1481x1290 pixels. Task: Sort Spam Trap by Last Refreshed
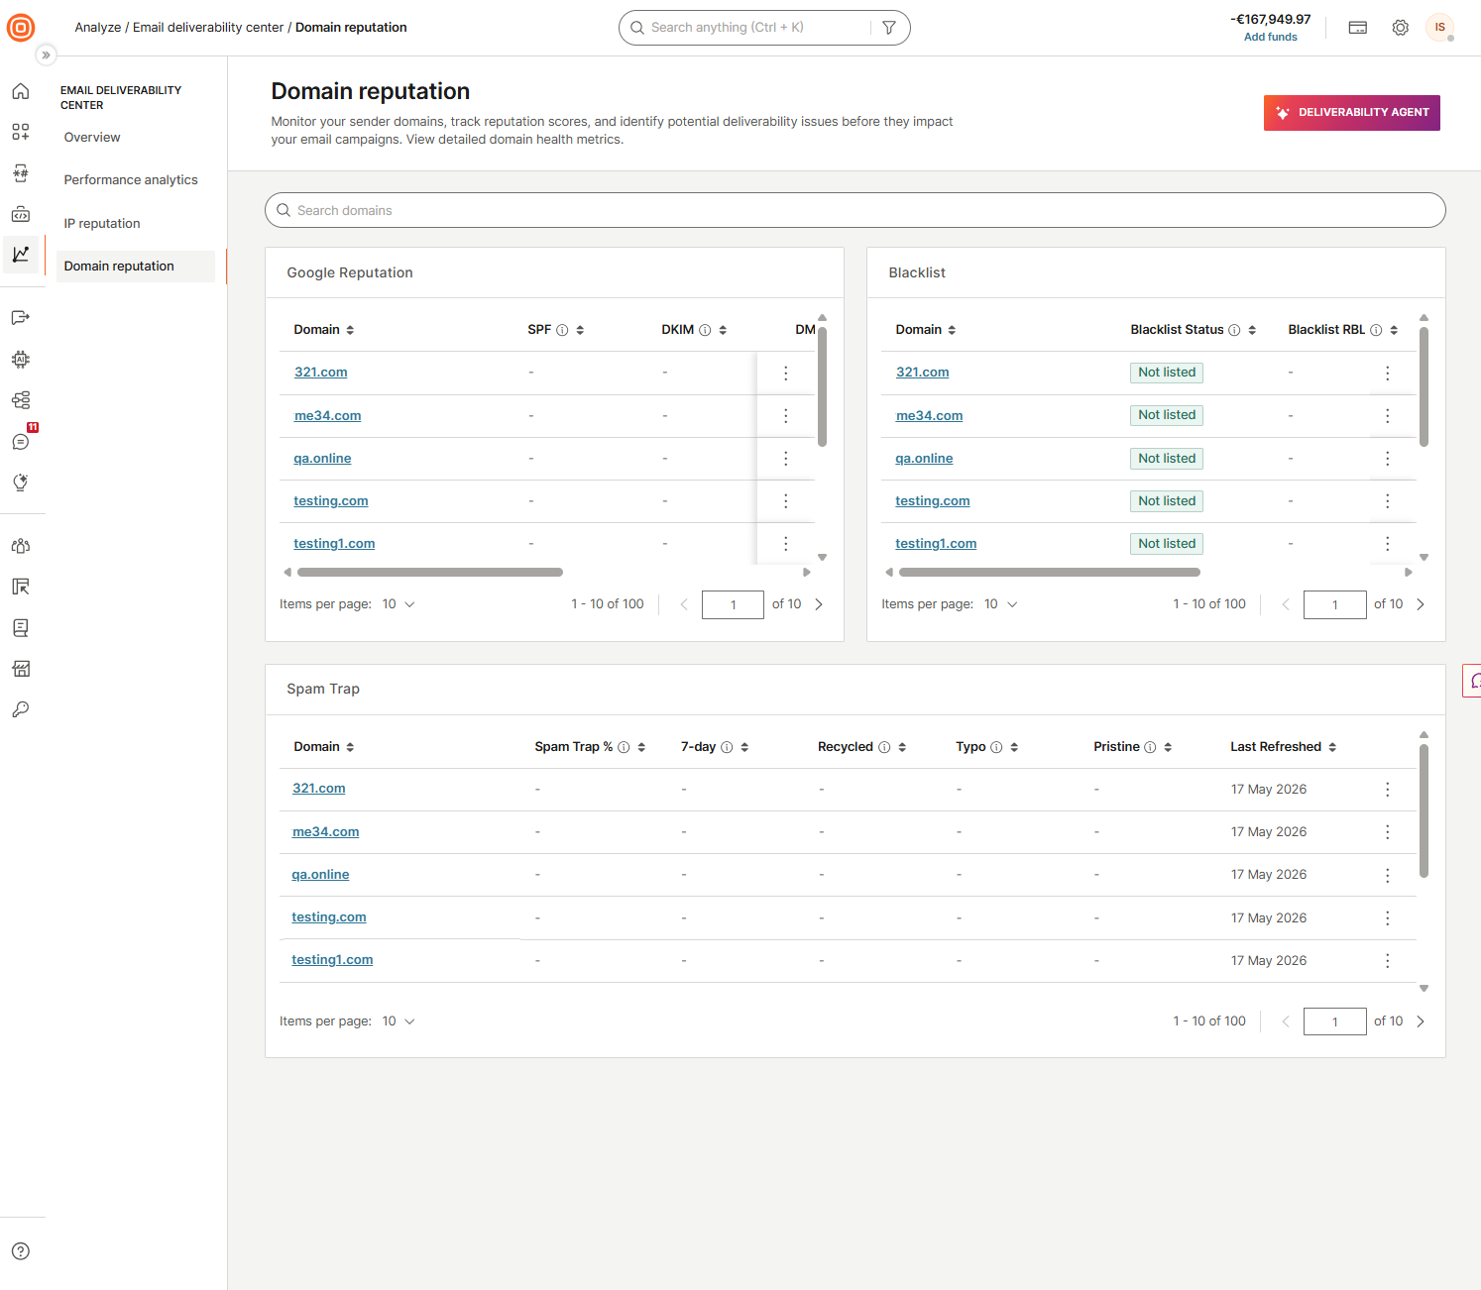1332,747
